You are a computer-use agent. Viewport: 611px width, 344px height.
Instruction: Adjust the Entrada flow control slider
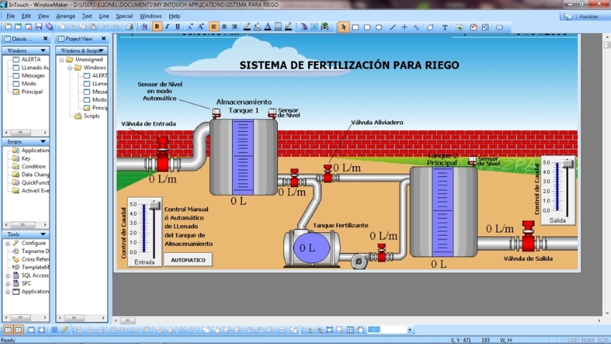pyautogui.click(x=155, y=205)
